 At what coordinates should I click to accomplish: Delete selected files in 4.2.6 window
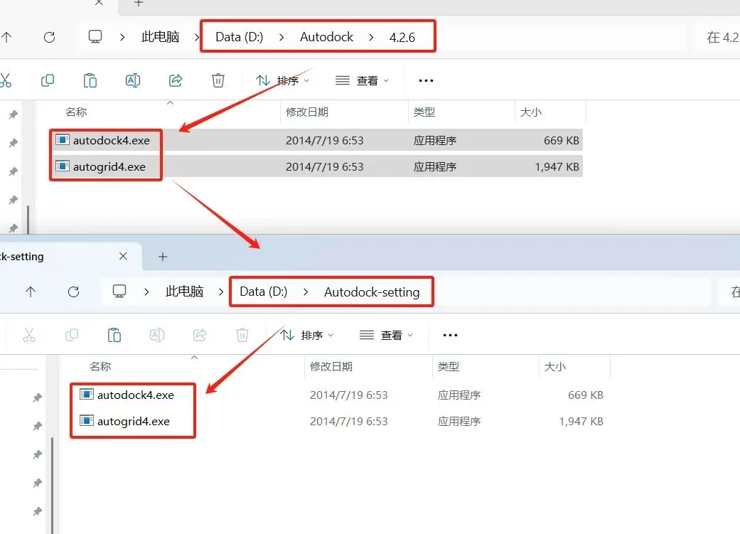pyautogui.click(x=218, y=81)
